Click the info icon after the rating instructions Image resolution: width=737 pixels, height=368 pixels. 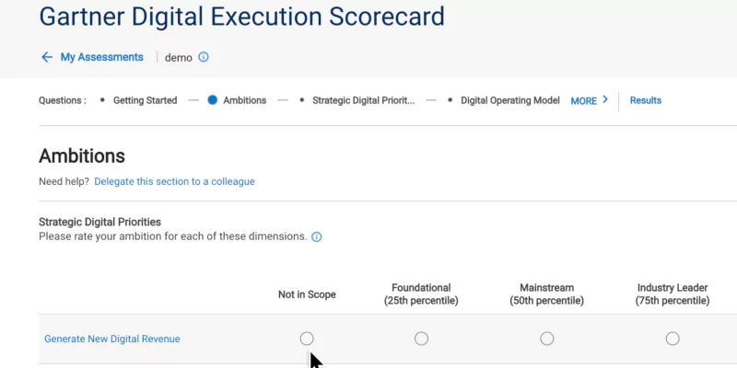pyautogui.click(x=317, y=236)
